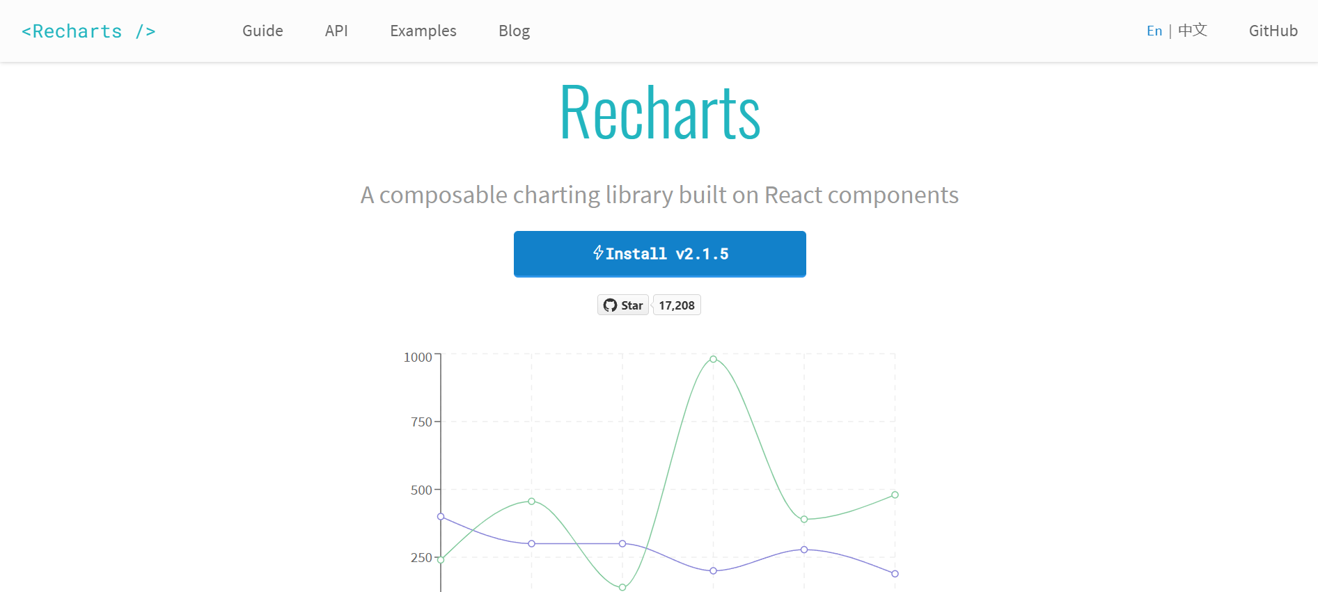Click the Star button label
1318x592 pixels.
[631, 305]
